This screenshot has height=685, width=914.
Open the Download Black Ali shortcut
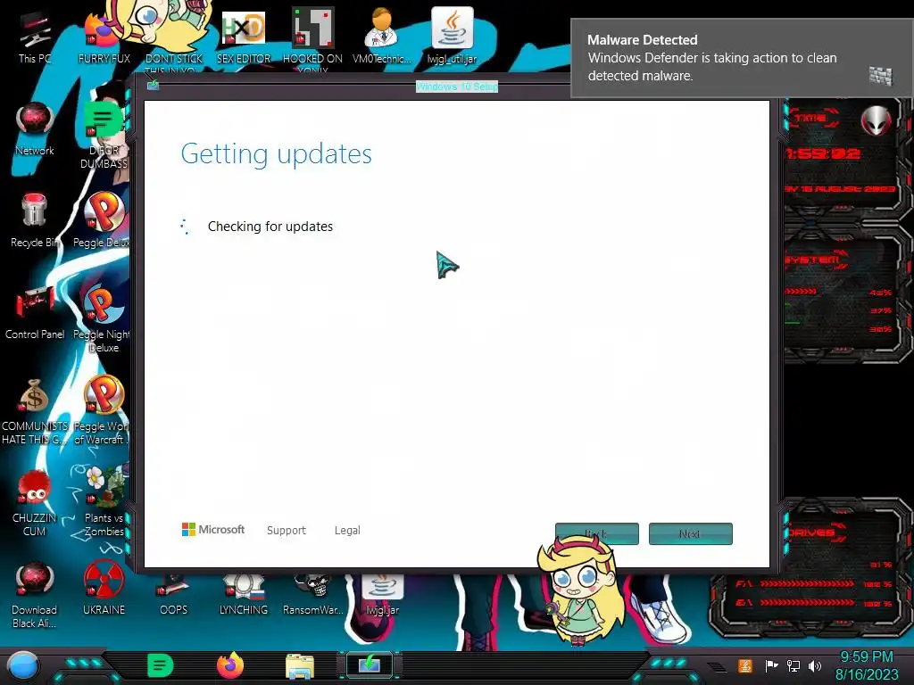pyautogui.click(x=35, y=595)
